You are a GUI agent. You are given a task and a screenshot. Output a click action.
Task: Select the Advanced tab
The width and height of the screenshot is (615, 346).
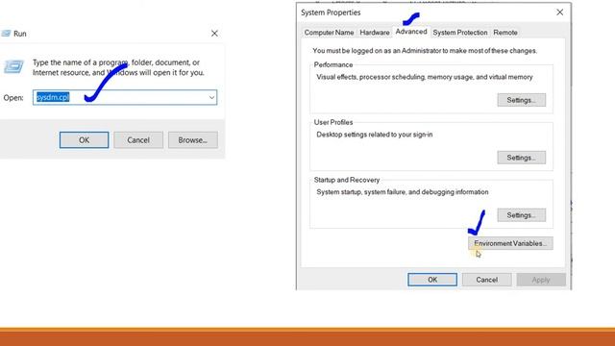411,32
